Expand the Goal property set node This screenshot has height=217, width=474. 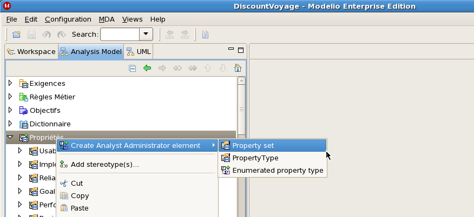(x=20, y=191)
